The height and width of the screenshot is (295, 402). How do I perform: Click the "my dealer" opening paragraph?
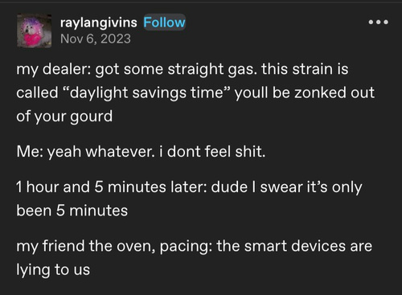point(195,92)
